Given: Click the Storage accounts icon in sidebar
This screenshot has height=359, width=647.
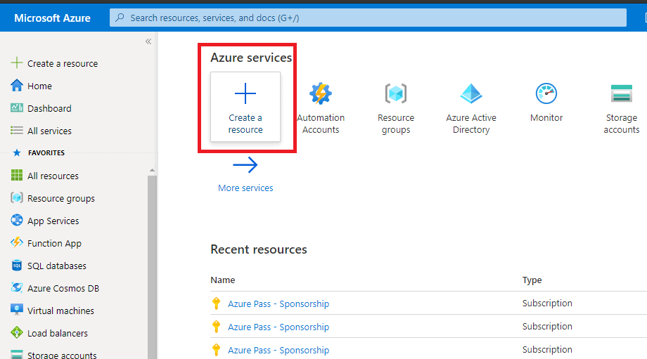Looking at the screenshot, I should (16, 355).
